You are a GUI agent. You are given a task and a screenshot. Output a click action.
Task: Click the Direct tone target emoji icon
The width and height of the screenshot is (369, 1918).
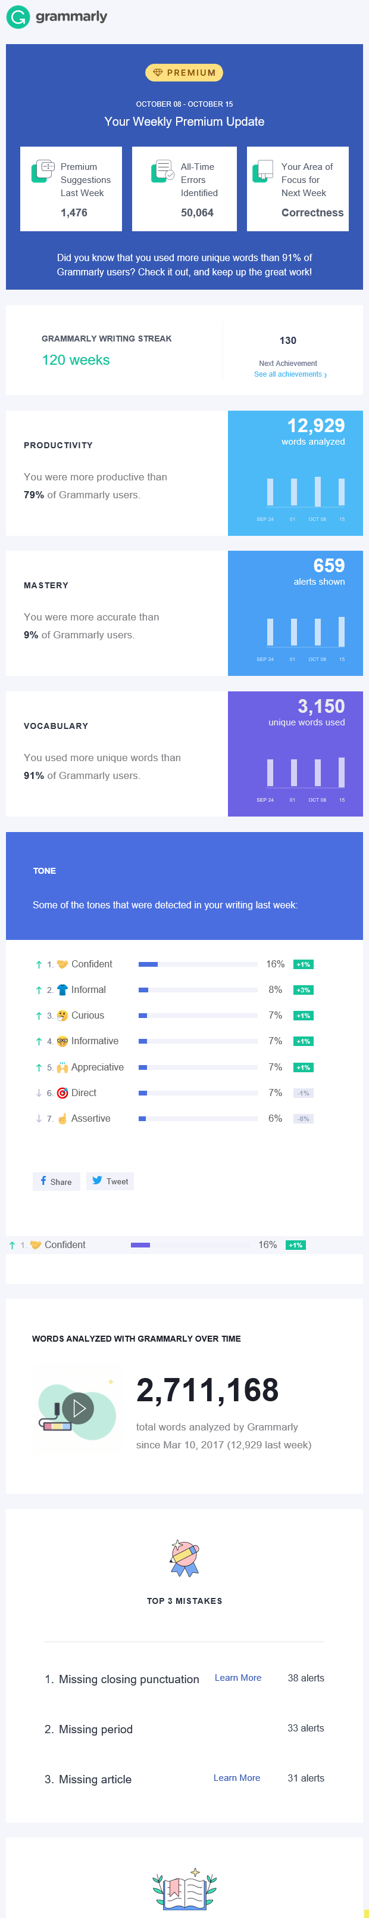pyautogui.click(x=62, y=1093)
